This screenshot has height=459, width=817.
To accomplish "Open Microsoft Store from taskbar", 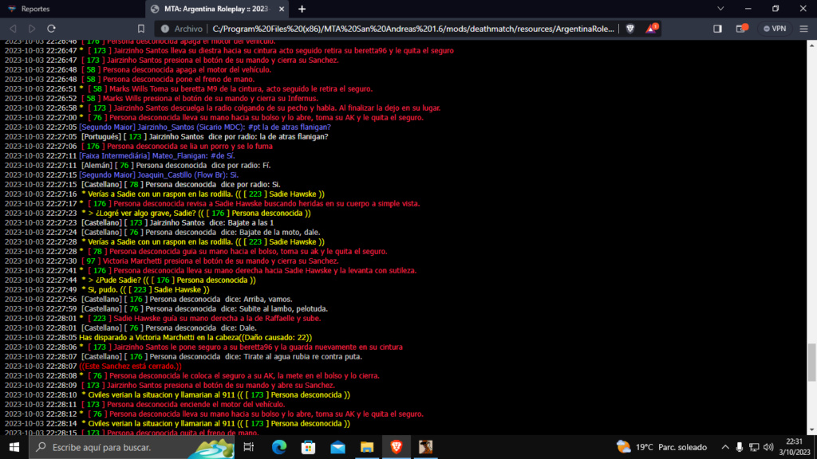I will pos(308,447).
